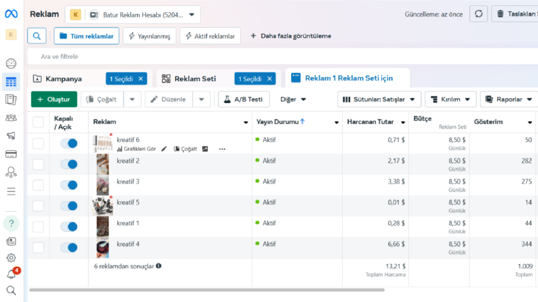The width and height of the screenshot is (538, 302).
Task: Open the Audiences people icon in sidebar
Action: pos(11,118)
